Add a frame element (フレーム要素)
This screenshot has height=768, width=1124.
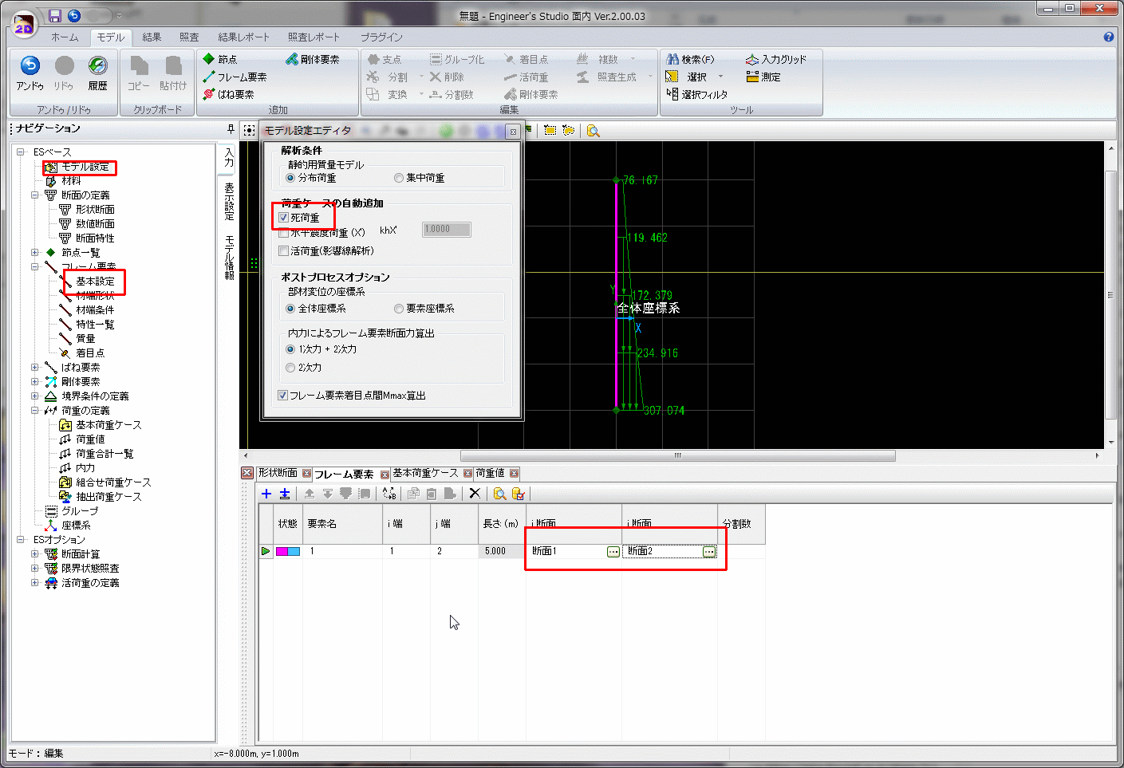click(x=235, y=77)
